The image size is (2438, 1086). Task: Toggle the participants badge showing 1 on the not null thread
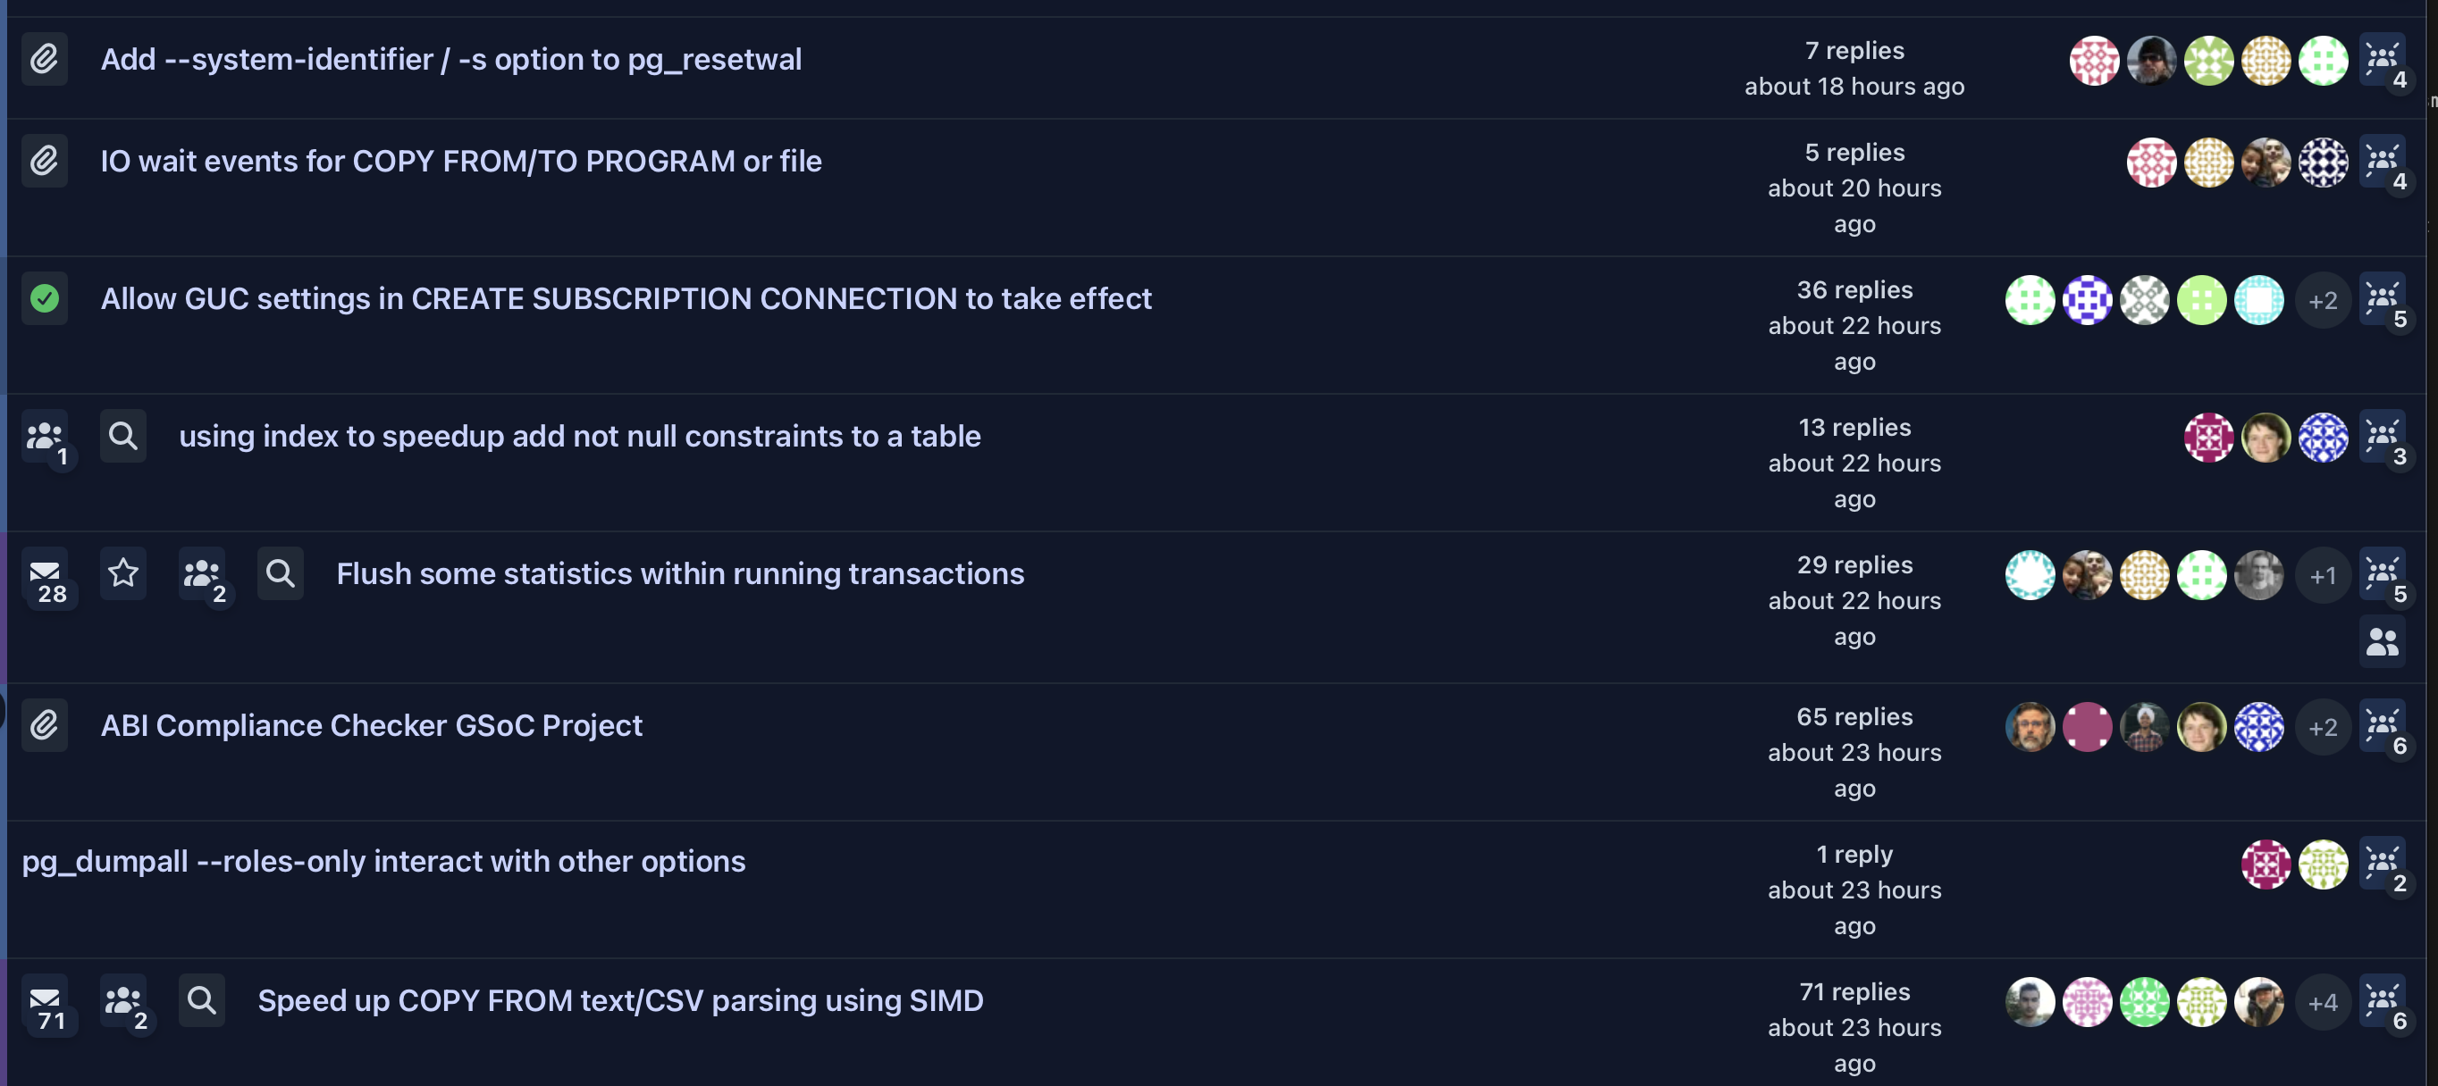click(x=45, y=436)
